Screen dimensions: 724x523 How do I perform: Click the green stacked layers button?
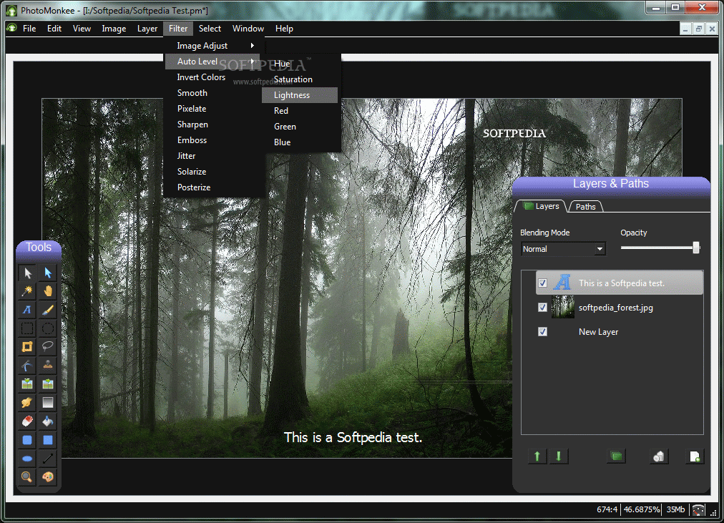[x=616, y=456]
